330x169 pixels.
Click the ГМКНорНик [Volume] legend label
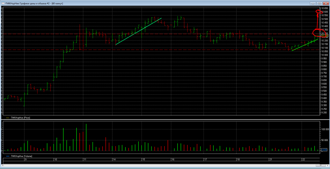(21, 156)
